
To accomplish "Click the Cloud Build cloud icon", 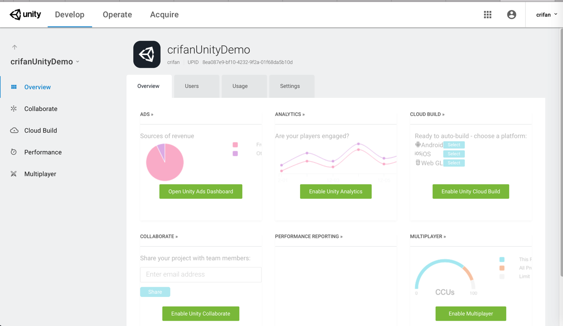I will 14,130.
